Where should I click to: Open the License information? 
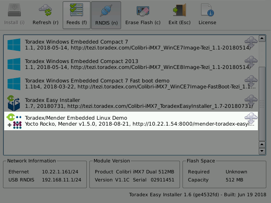[207, 15]
